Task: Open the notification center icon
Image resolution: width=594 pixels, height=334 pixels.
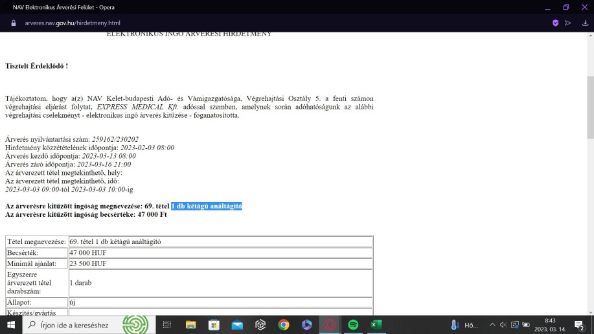Action: 580,325
